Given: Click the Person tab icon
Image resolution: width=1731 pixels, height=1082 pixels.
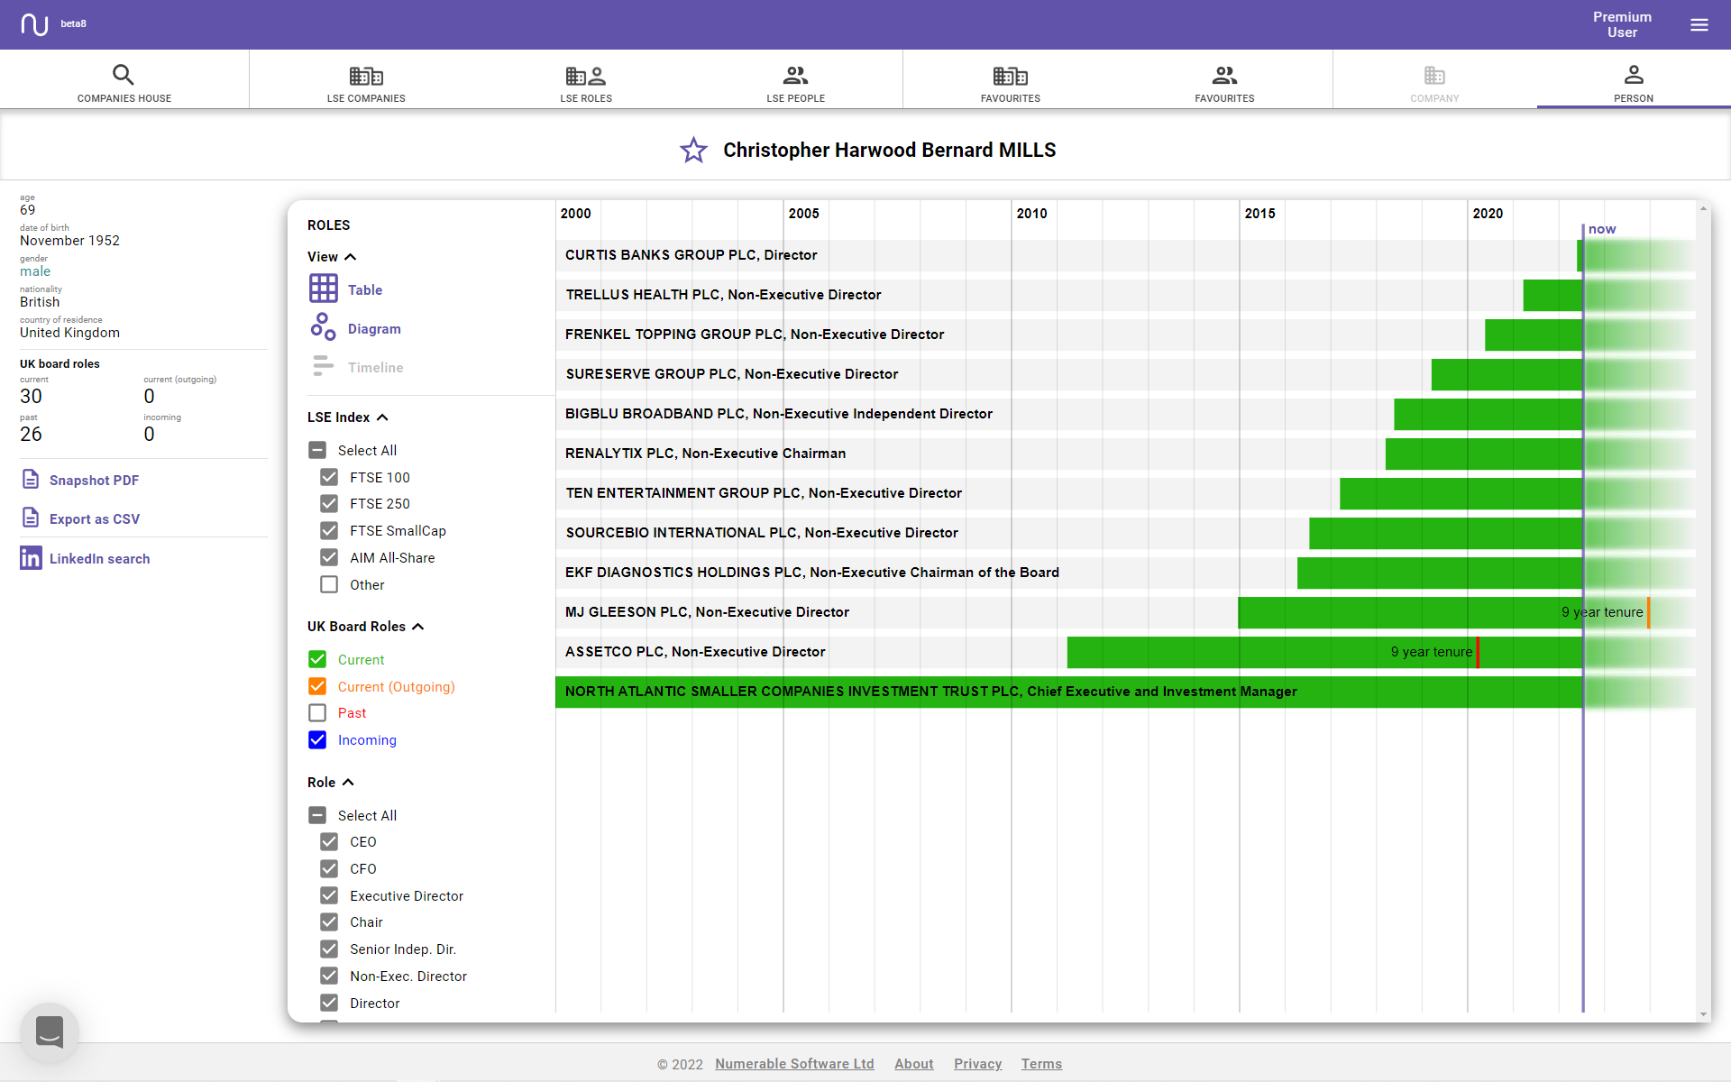Looking at the screenshot, I should click(1634, 75).
